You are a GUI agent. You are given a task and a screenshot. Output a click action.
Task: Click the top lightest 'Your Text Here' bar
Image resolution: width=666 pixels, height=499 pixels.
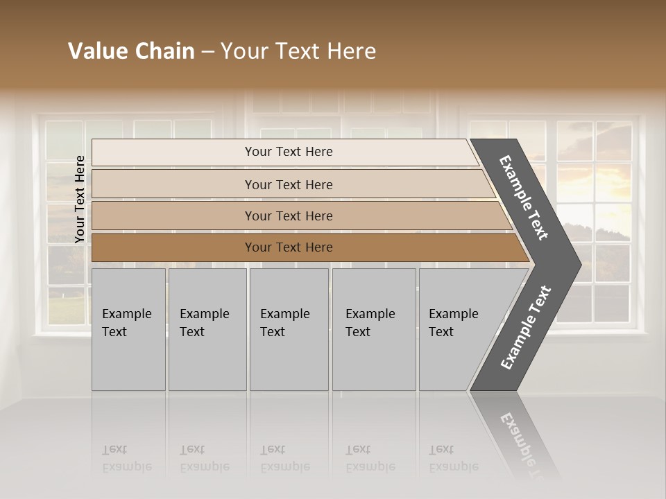click(285, 152)
